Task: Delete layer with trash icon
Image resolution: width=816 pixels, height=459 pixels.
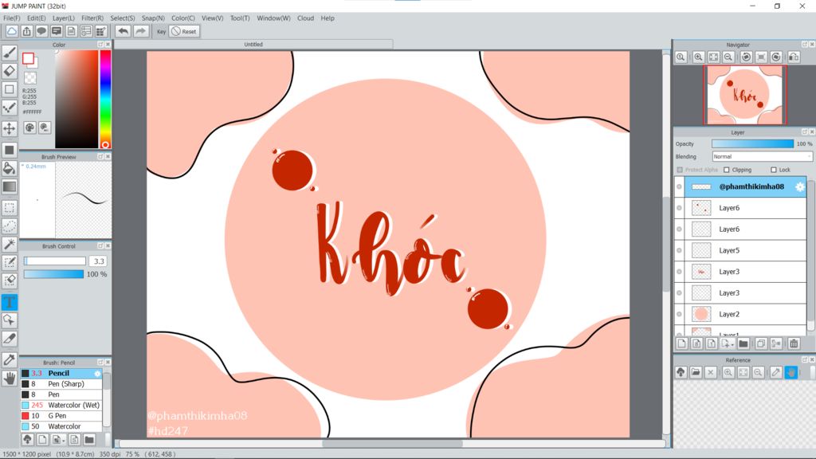Action: 794,343
